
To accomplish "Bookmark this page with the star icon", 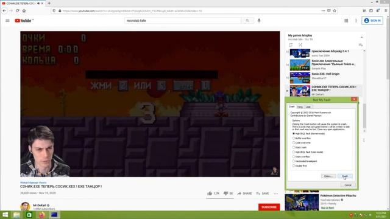I will tap(335, 11).
